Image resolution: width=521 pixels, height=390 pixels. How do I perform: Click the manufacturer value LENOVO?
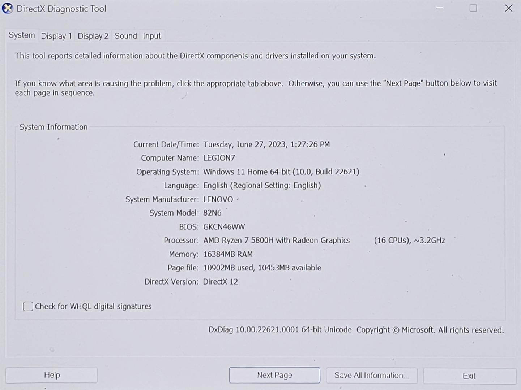point(218,199)
